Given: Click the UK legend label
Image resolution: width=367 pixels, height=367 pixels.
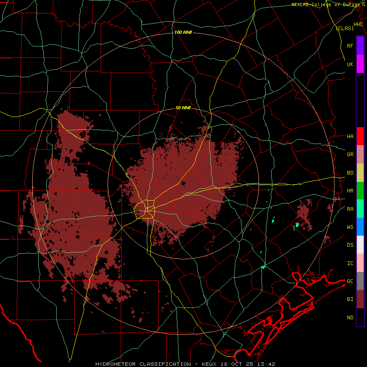Looking at the screenshot, I should coord(350,64).
